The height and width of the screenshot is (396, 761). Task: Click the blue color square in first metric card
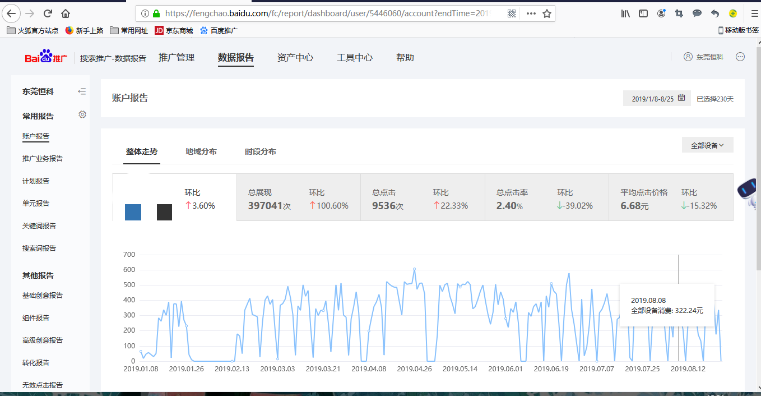tap(133, 213)
